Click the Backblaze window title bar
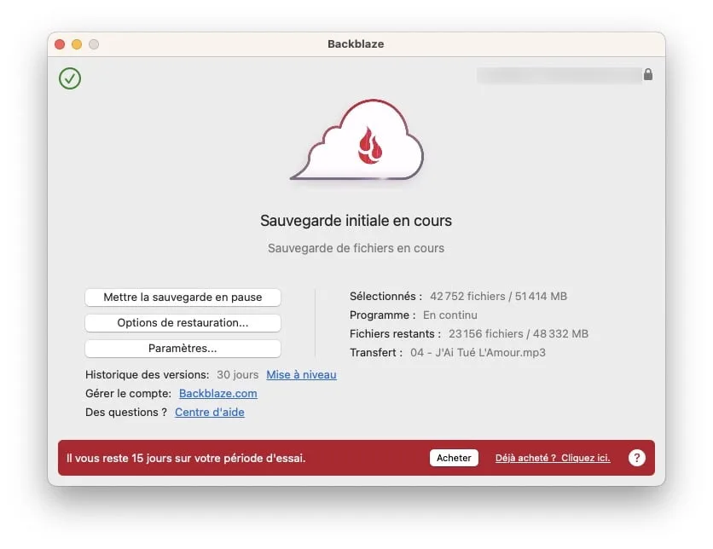The image size is (713, 549). [x=356, y=43]
